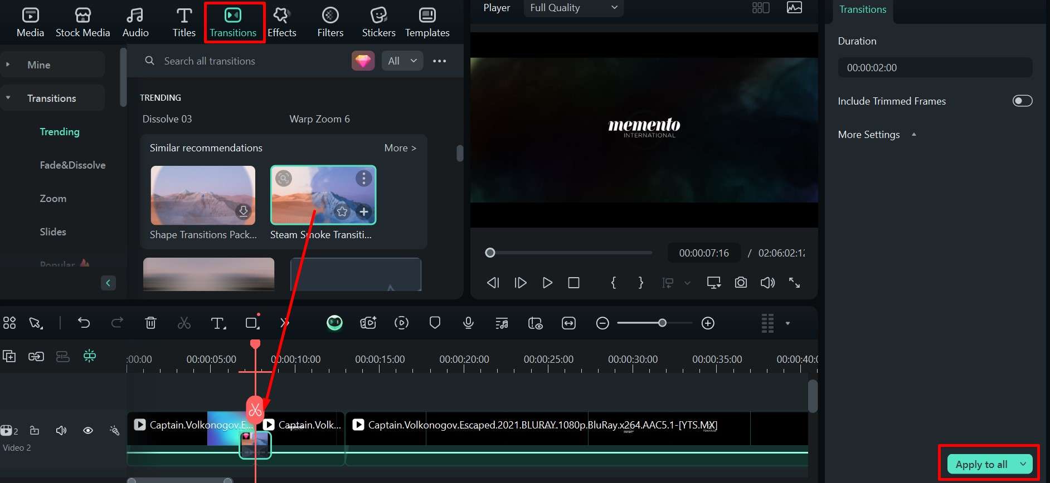The image size is (1050, 483).
Task: Add Steam Smoke Transition with plus icon
Action: pos(364,211)
